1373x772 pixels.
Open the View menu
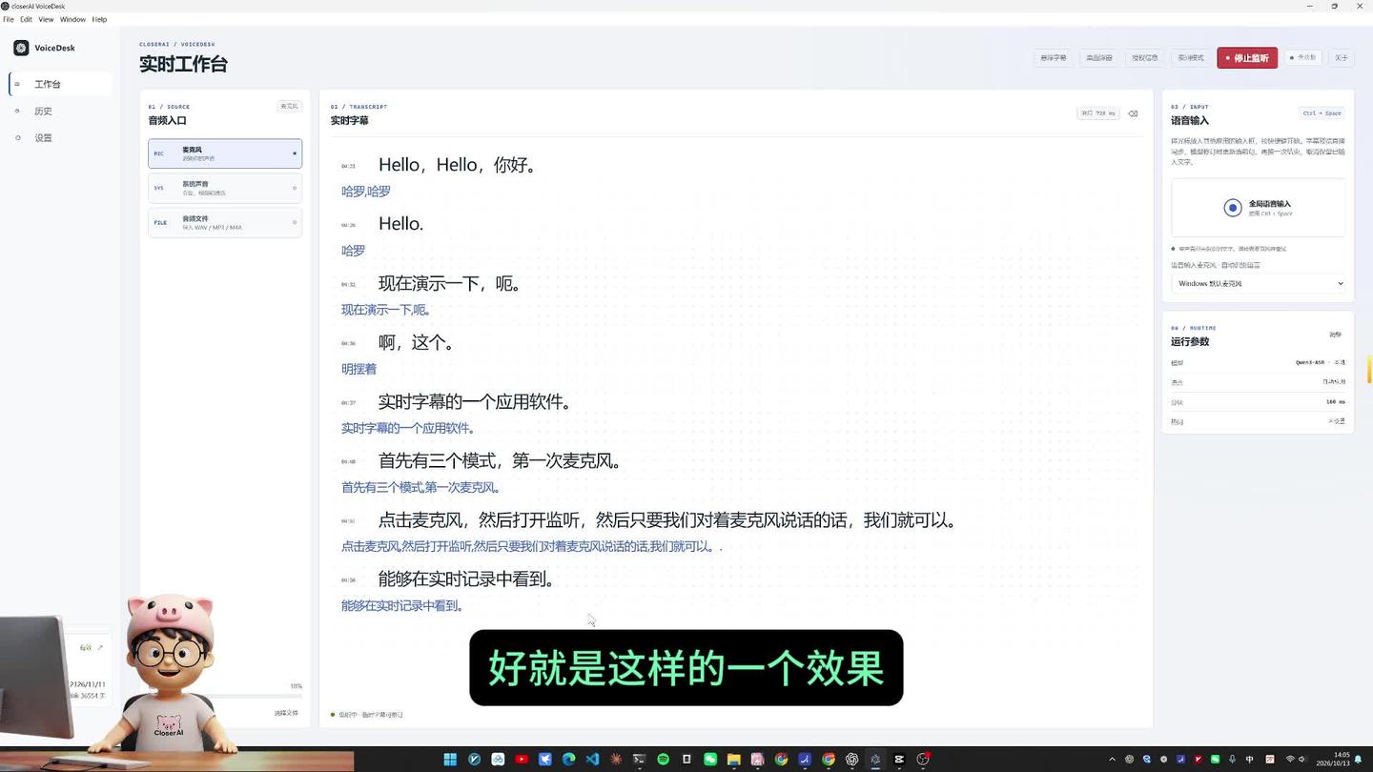pyautogui.click(x=46, y=19)
